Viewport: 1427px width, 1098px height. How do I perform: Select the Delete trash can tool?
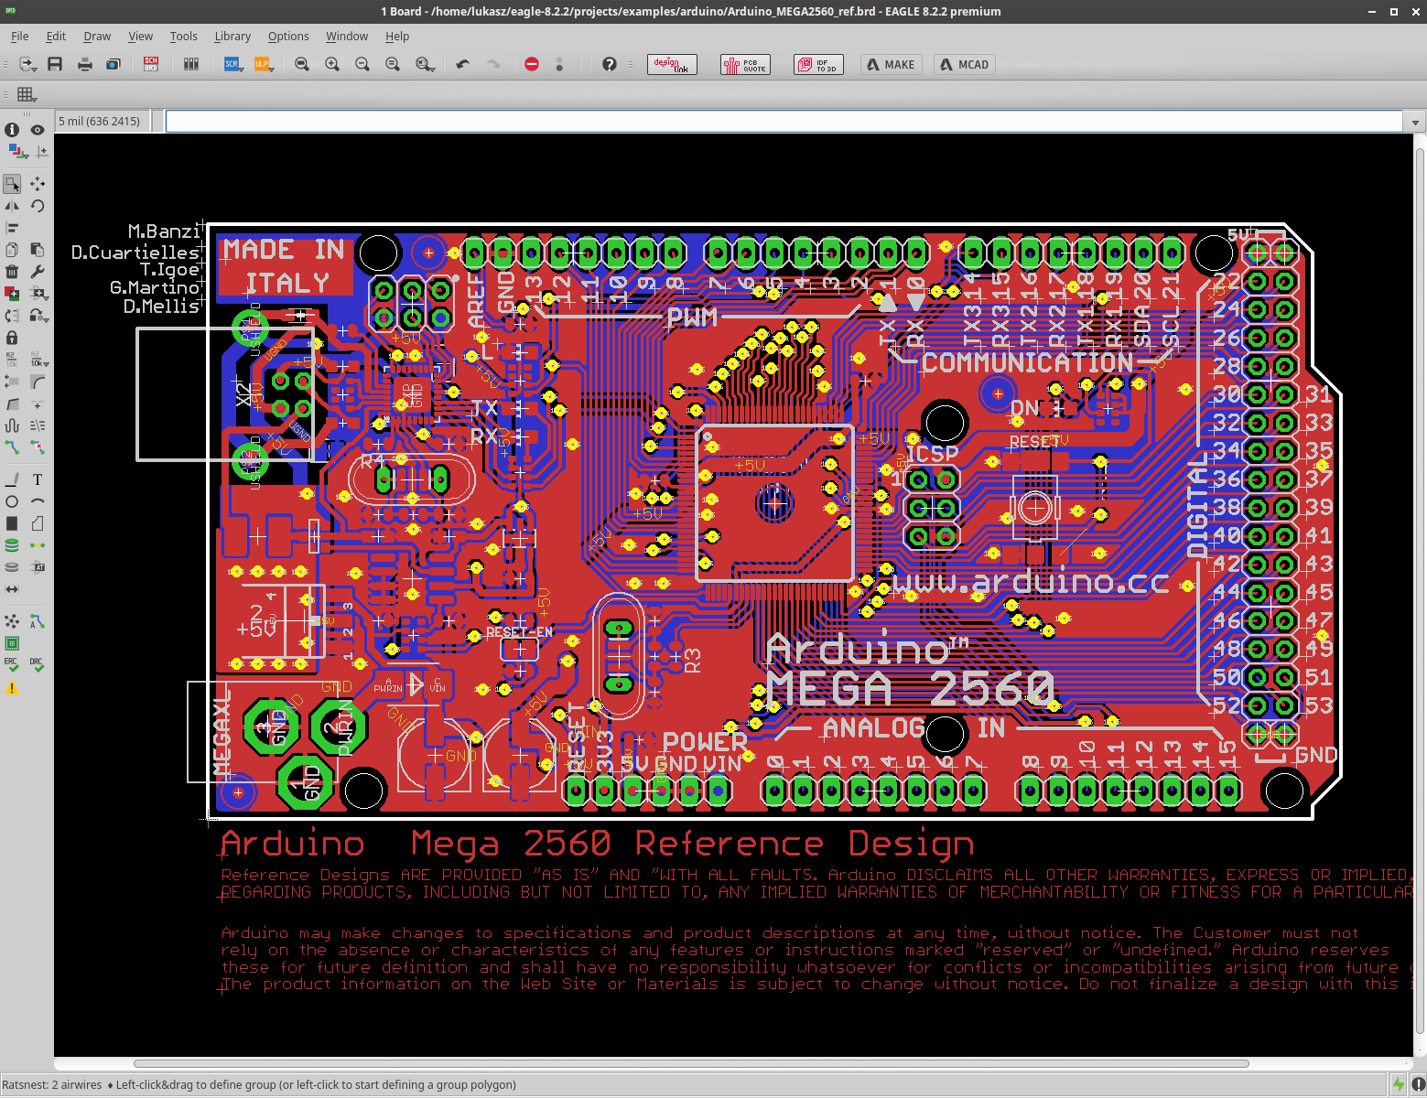[x=13, y=272]
